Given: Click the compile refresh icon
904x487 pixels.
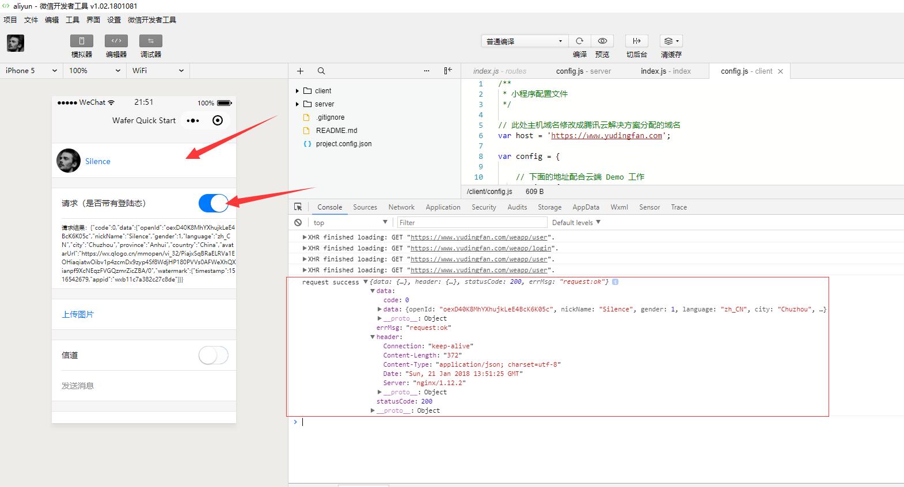Looking at the screenshot, I should tap(580, 41).
